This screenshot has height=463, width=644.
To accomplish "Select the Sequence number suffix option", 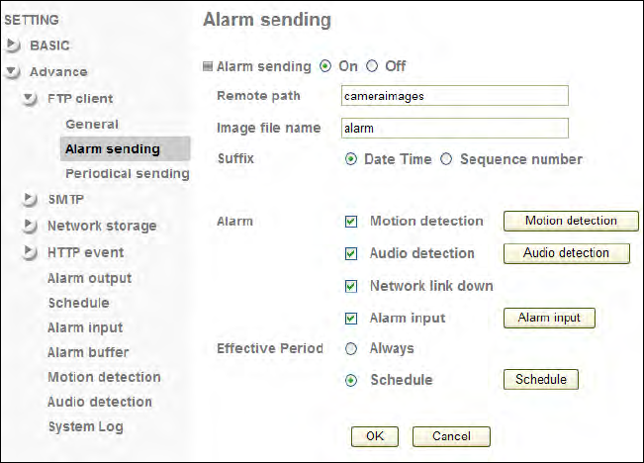I will [446, 159].
